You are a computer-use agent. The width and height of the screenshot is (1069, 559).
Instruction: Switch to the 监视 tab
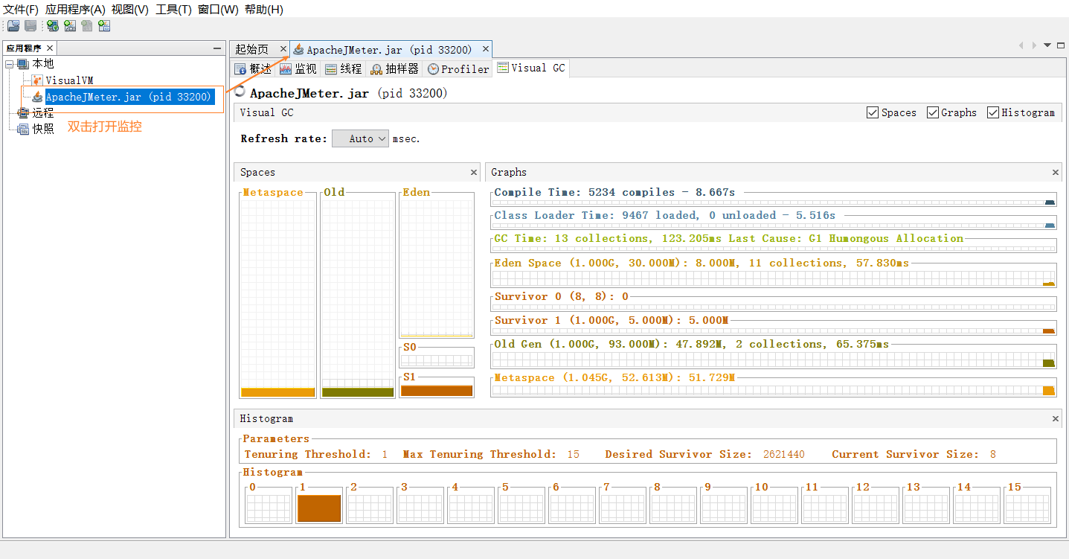tap(298, 69)
